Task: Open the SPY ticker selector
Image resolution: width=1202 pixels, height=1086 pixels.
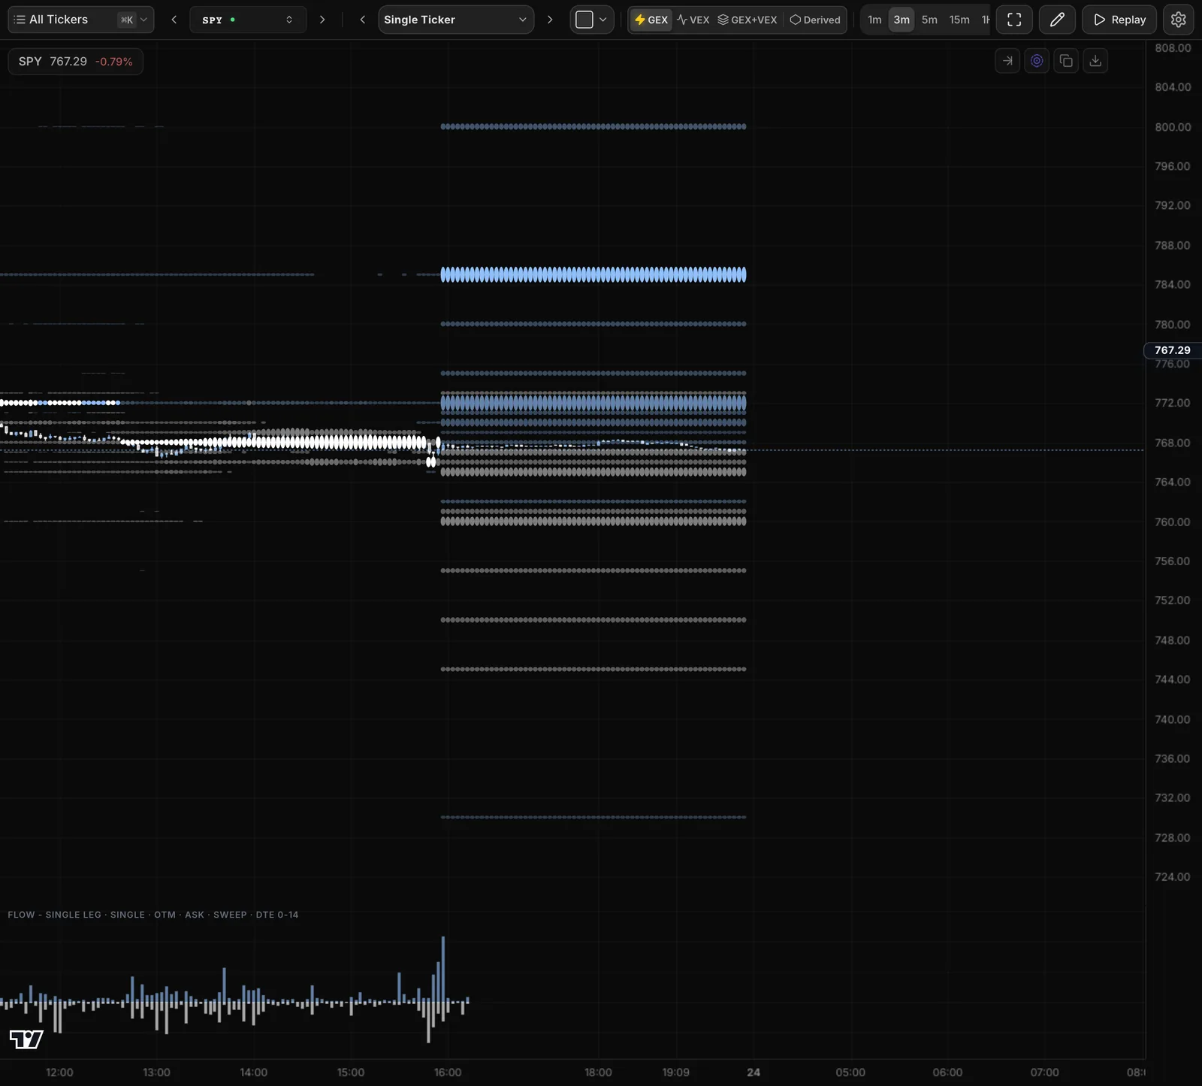Action: [x=248, y=20]
